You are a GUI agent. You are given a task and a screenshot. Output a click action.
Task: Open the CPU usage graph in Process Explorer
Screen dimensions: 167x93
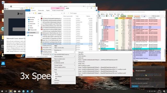point(123,16)
